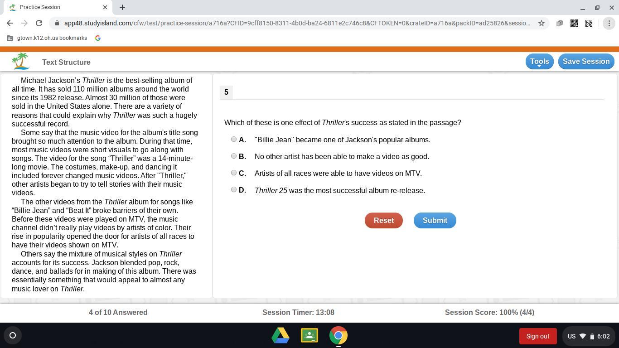Close the Practice Session tab

pos(105,7)
